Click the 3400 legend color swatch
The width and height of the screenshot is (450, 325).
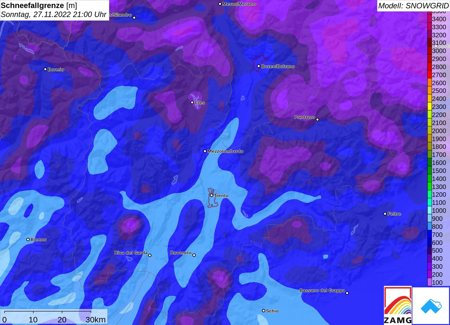click(x=429, y=19)
